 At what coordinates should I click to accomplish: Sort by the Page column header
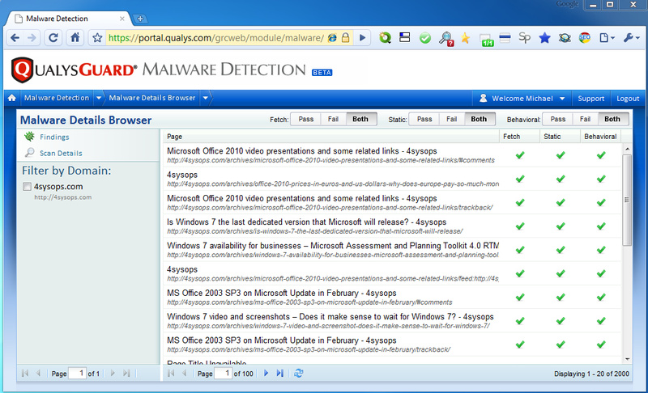coord(330,137)
